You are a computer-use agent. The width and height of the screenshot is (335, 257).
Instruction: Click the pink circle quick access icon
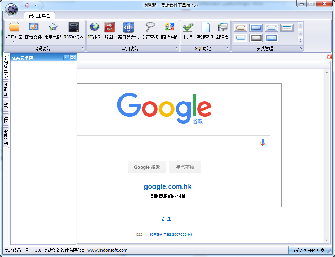click(27, 6)
